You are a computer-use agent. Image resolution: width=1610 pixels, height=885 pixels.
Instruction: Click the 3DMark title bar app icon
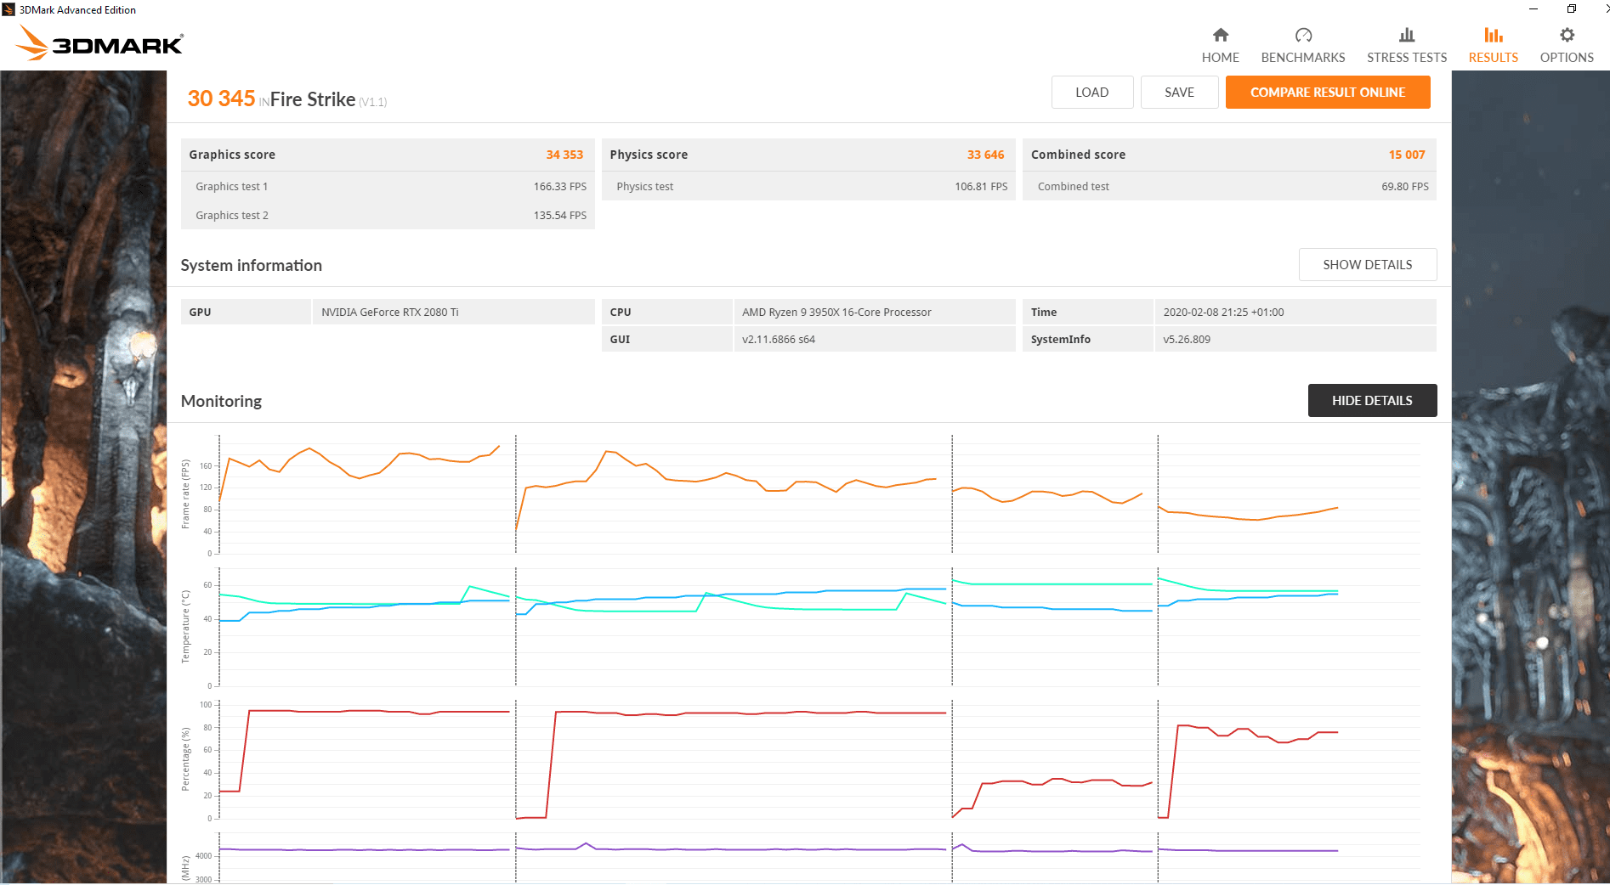(x=9, y=9)
